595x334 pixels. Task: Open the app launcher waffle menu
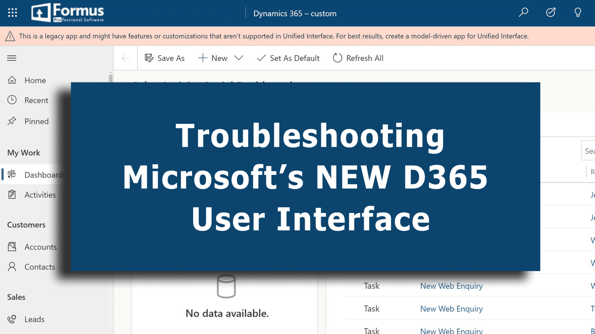pos(12,13)
